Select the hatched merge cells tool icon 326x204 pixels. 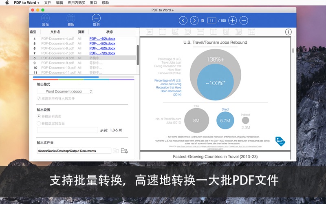pos(239,32)
